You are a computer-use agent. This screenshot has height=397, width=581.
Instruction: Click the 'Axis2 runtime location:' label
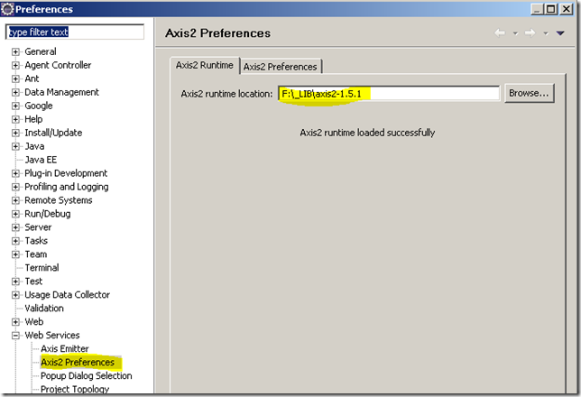click(x=226, y=94)
